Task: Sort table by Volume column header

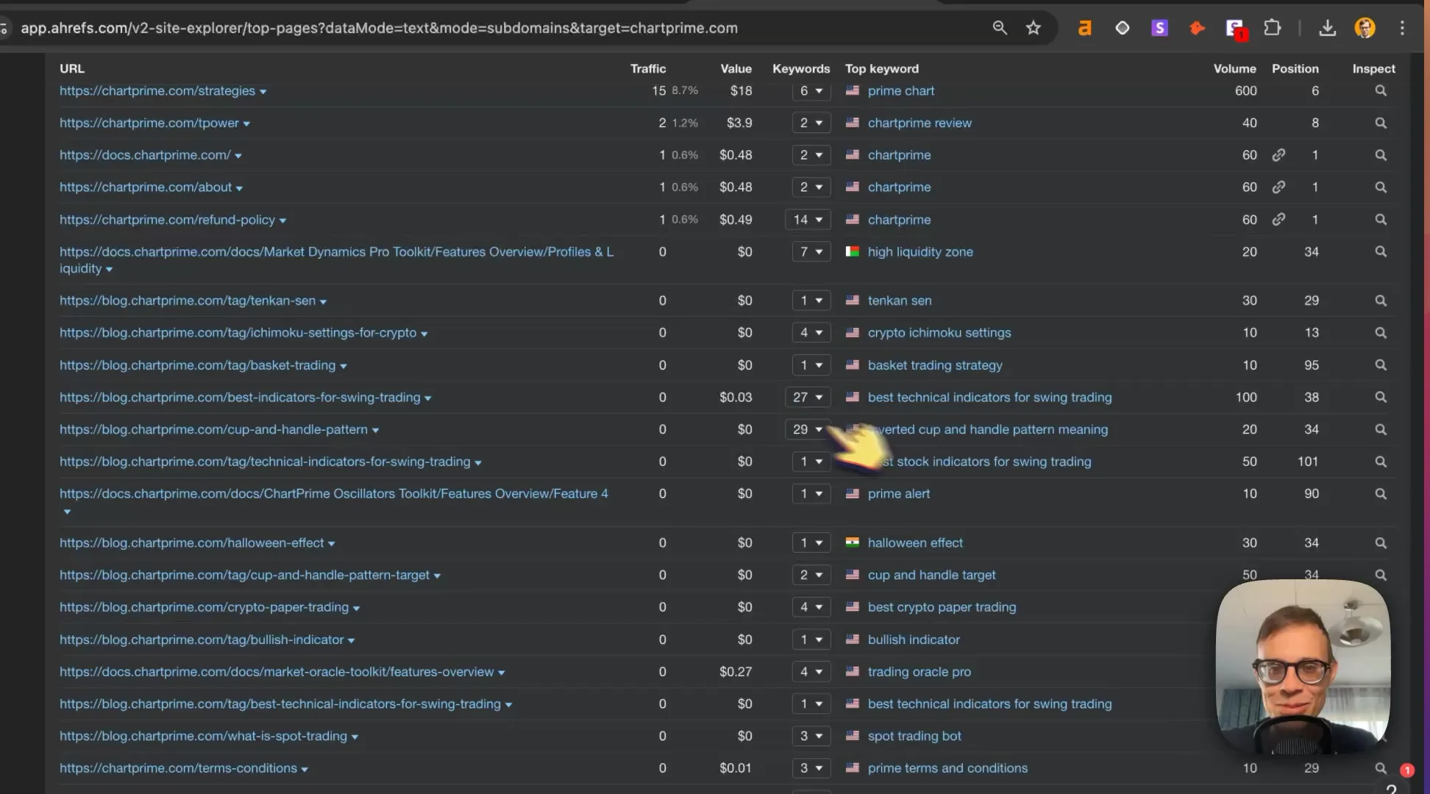Action: pos(1234,68)
